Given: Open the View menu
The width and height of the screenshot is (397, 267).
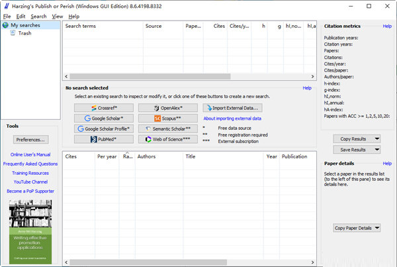Looking at the screenshot, I should (58, 16).
